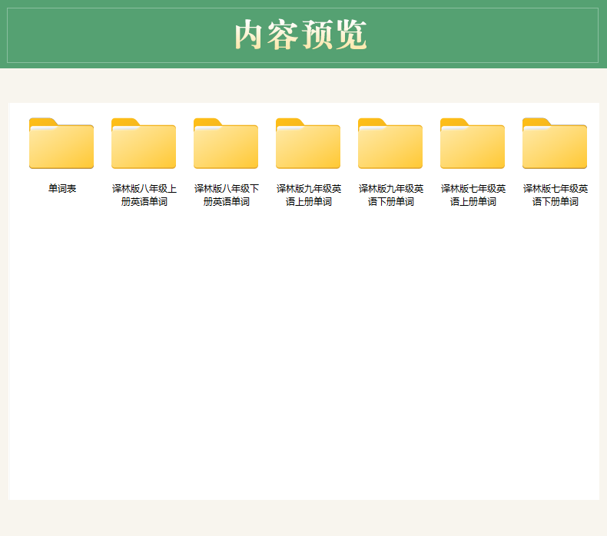The width and height of the screenshot is (607, 536).
Task: Select the label 译林版八年级上册英语单词
Action: pos(144,195)
